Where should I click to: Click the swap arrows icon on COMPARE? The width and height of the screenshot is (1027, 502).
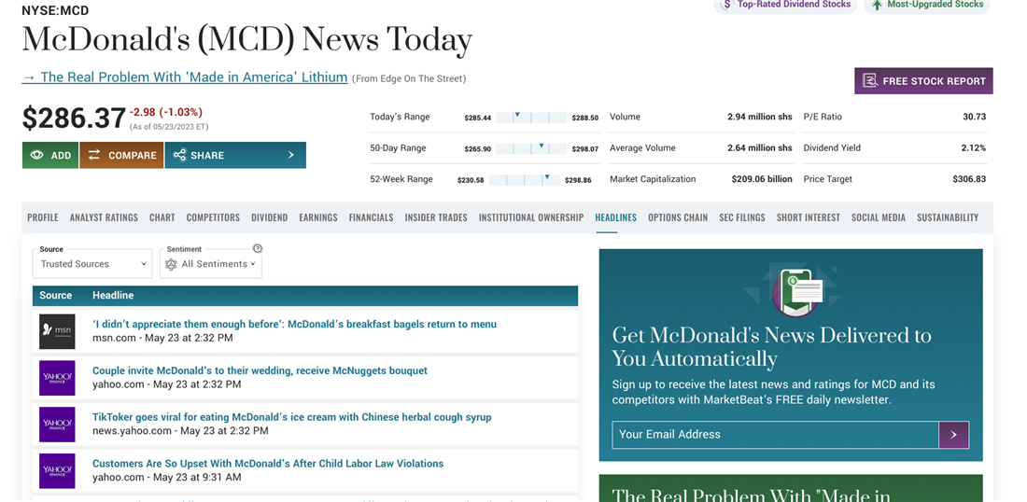(x=94, y=155)
